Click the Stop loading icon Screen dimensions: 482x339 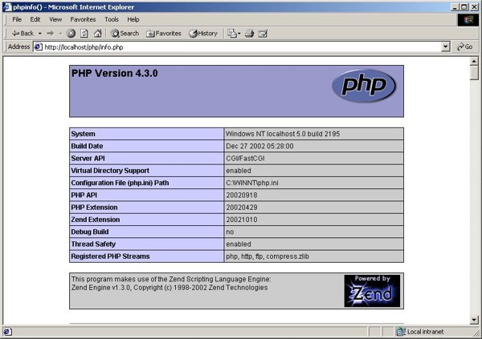coord(71,34)
